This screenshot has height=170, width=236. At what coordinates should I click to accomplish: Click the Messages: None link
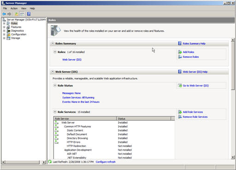click(71, 93)
